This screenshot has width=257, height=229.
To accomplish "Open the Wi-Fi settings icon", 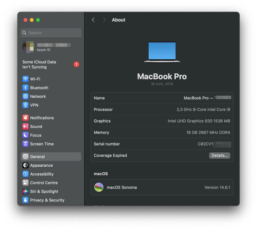I will pyautogui.click(x=25, y=79).
